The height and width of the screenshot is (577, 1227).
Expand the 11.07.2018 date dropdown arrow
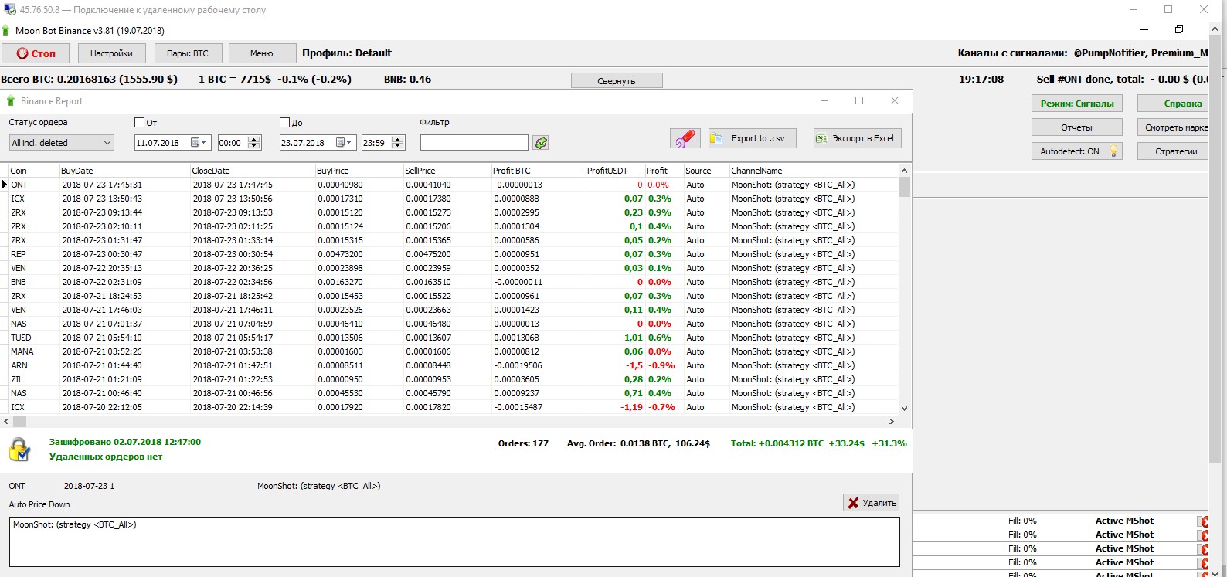click(204, 143)
